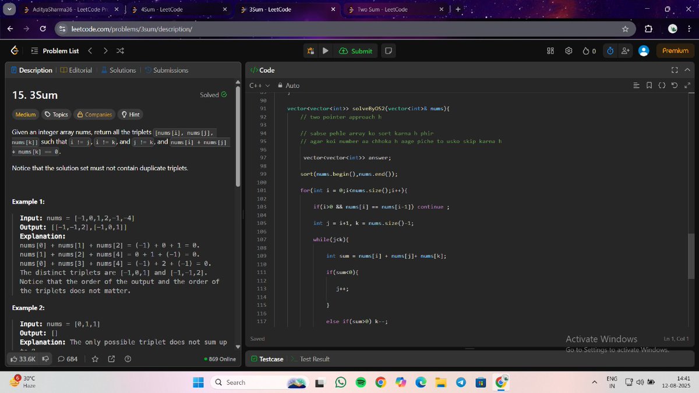Open Telegram from taskbar
The image size is (699, 393).
coord(461,383)
